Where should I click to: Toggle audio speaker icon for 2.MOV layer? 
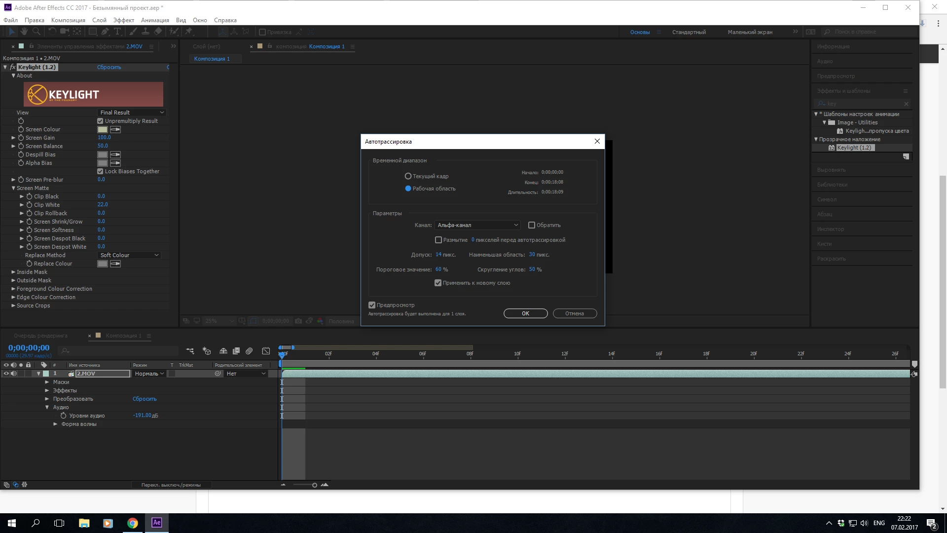[14, 374]
